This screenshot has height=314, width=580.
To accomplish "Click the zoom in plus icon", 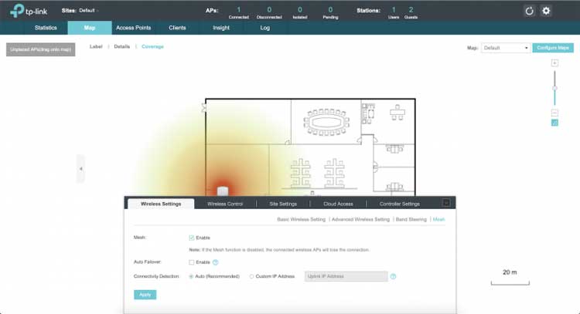I will pyautogui.click(x=554, y=63).
